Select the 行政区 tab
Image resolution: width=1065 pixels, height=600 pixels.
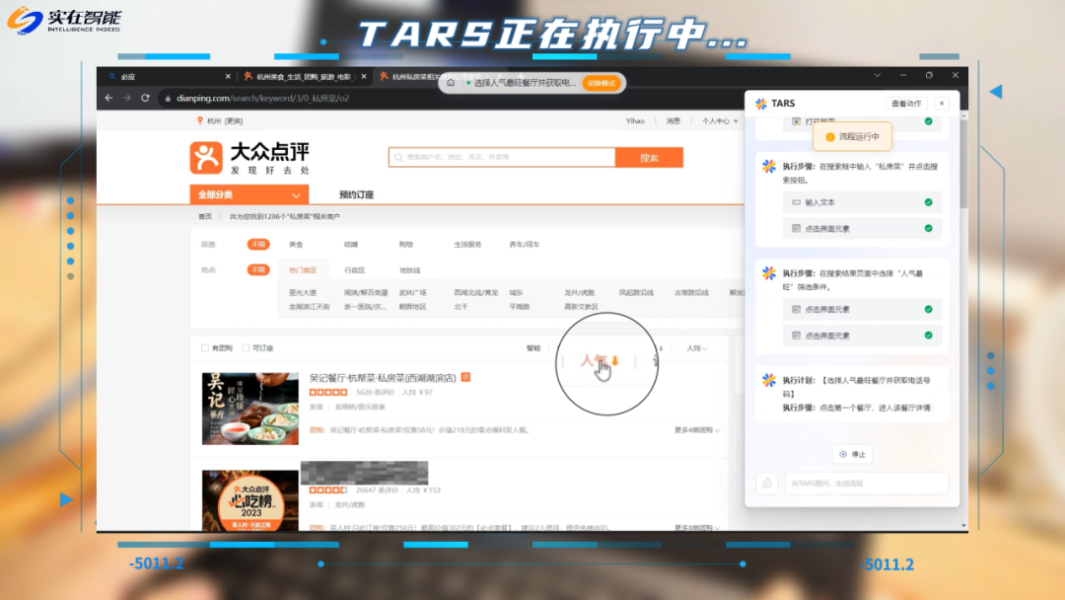click(x=355, y=269)
